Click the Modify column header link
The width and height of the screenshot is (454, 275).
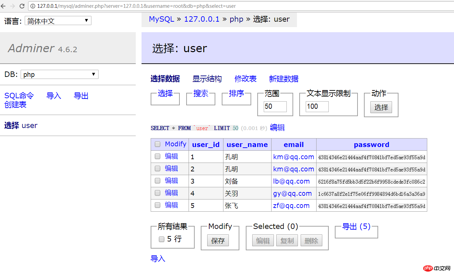176,144
